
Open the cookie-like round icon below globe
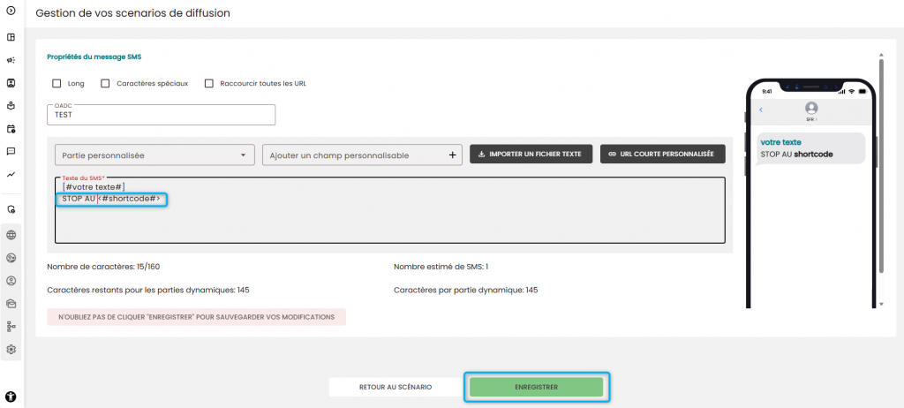[x=11, y=257]
